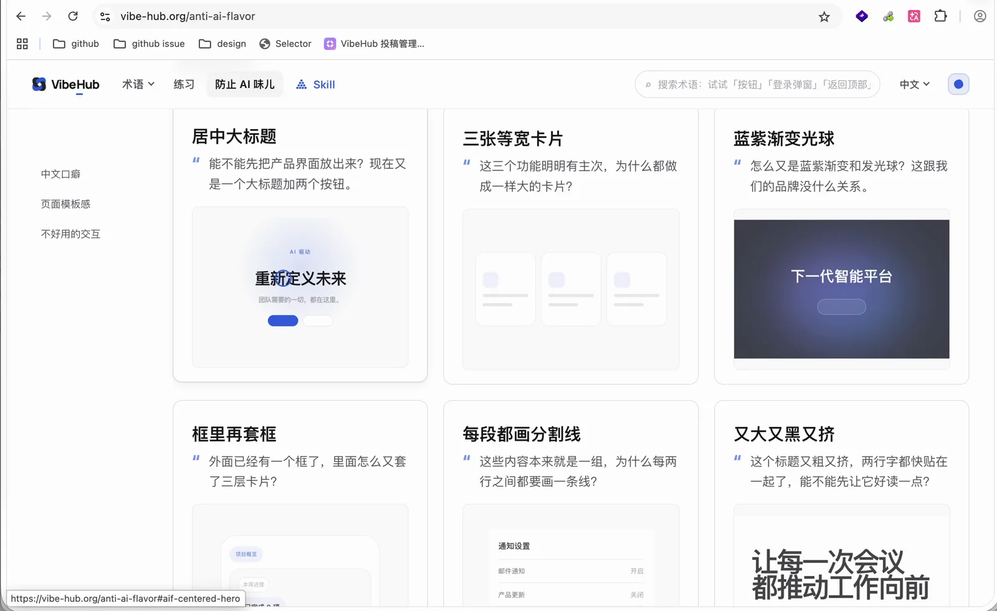This screenshot has height=611, width=997.
Task: Open the design bookmark folder
Action: click(x=222, y=44)
